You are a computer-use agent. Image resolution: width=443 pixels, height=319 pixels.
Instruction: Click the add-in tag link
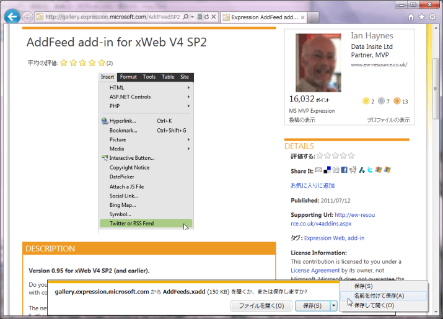[x=356, y=238]
